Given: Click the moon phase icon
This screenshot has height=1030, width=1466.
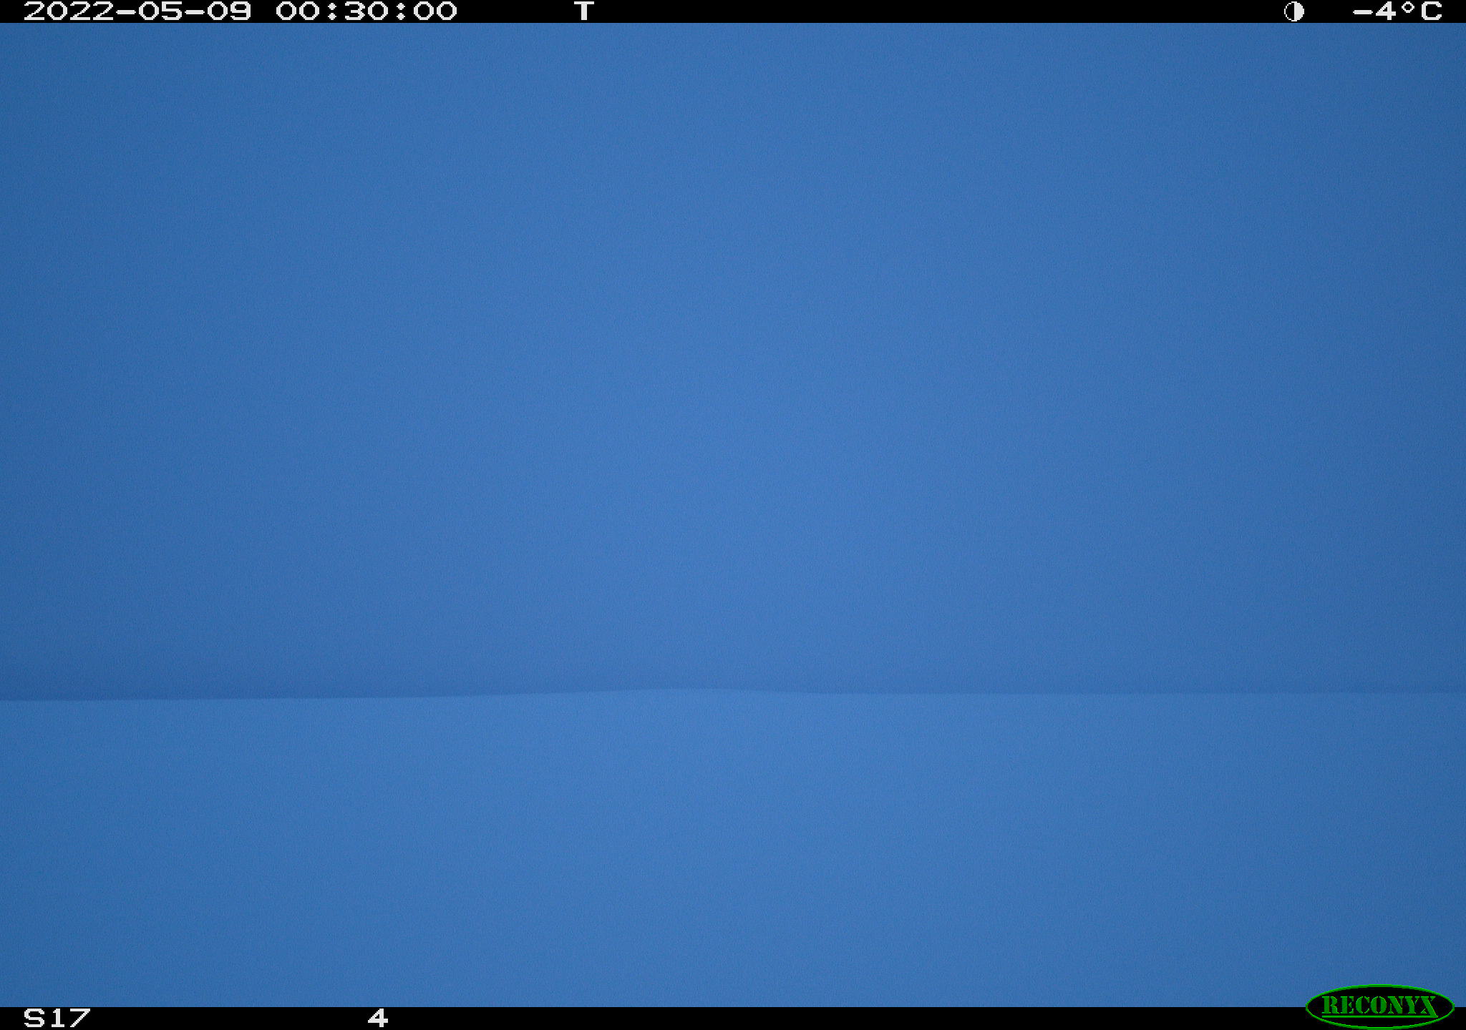Looking at the screenshot, I should pyautogui.click(x=1293, y=11).
